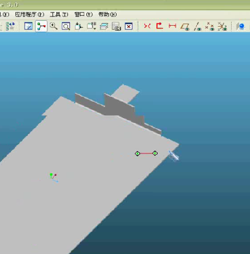Image resolution: width=250 pixels, height=254 pixels.
Task: Toggle datum points display
Action: tap(210, 26)
